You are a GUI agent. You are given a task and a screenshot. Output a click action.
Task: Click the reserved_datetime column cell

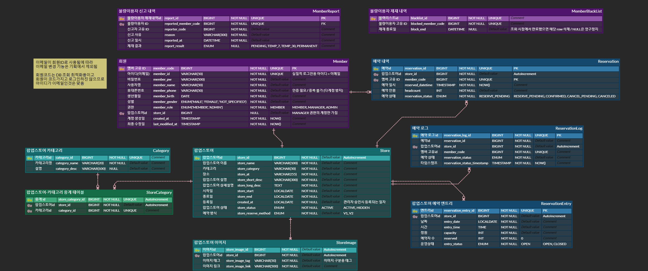point(419,85)
